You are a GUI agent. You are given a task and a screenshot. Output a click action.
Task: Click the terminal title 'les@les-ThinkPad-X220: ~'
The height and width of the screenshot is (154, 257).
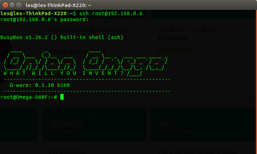58,5
